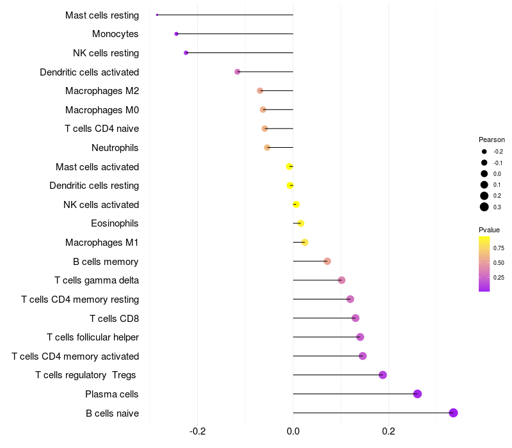The width and height of the screenshot is (512, 448).
Task: Click the T cells regulatory Tregs point
Action: pyautogui.click(x=383, y=375)
